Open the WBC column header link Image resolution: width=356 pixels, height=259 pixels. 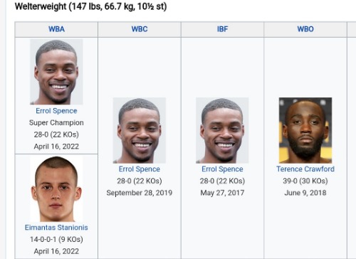tap(140, 29)
